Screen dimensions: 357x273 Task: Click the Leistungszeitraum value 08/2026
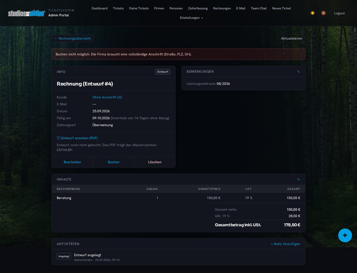coord(223,84)
